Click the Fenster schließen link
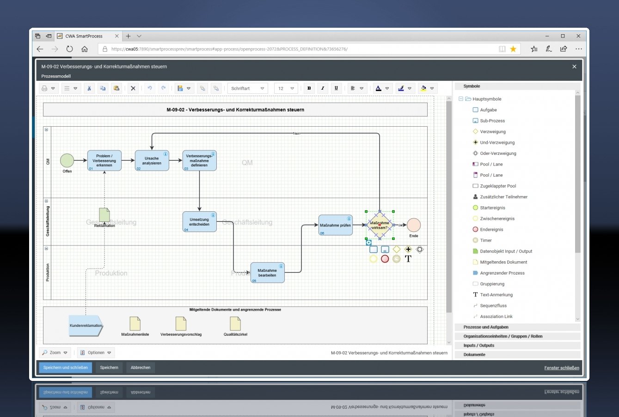The image size is (619, 417). pyautogui.click(x=561, y=368)
